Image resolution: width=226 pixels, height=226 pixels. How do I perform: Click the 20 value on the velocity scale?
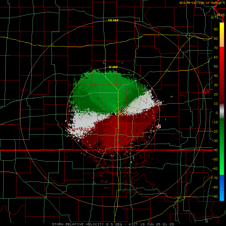pyautogui.click(x=216, y=94)
